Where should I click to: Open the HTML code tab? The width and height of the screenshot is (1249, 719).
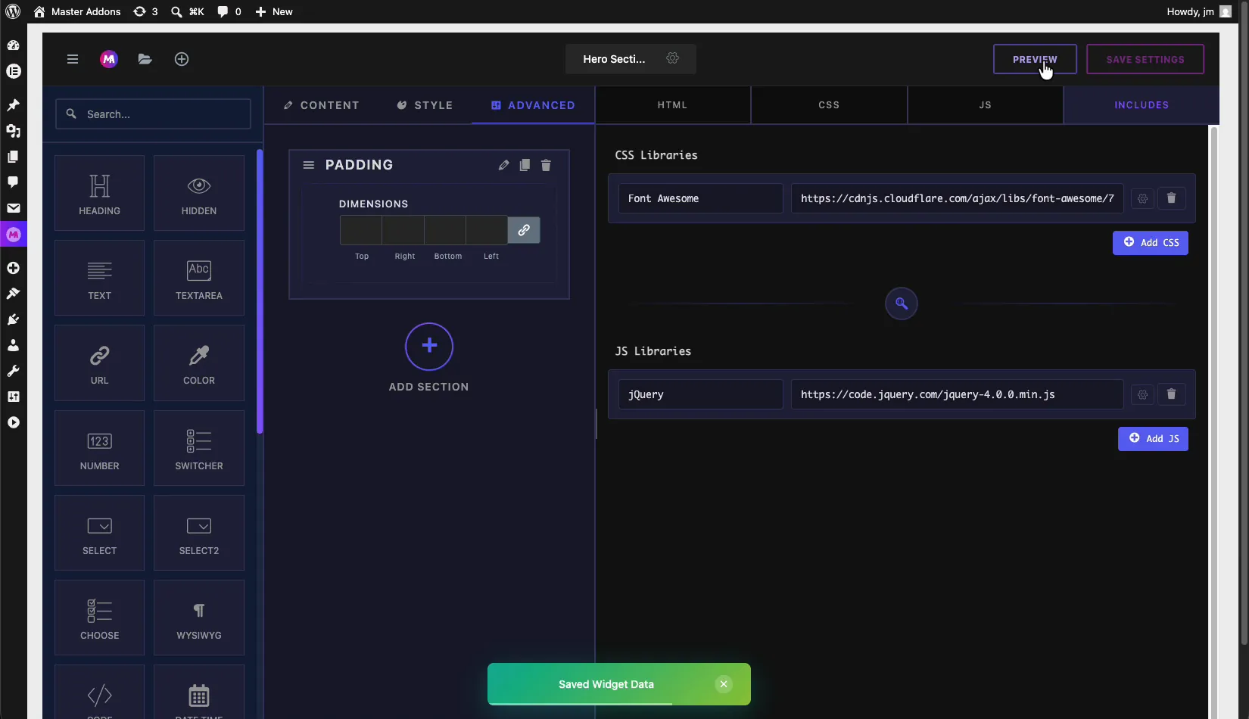point(672,105)
